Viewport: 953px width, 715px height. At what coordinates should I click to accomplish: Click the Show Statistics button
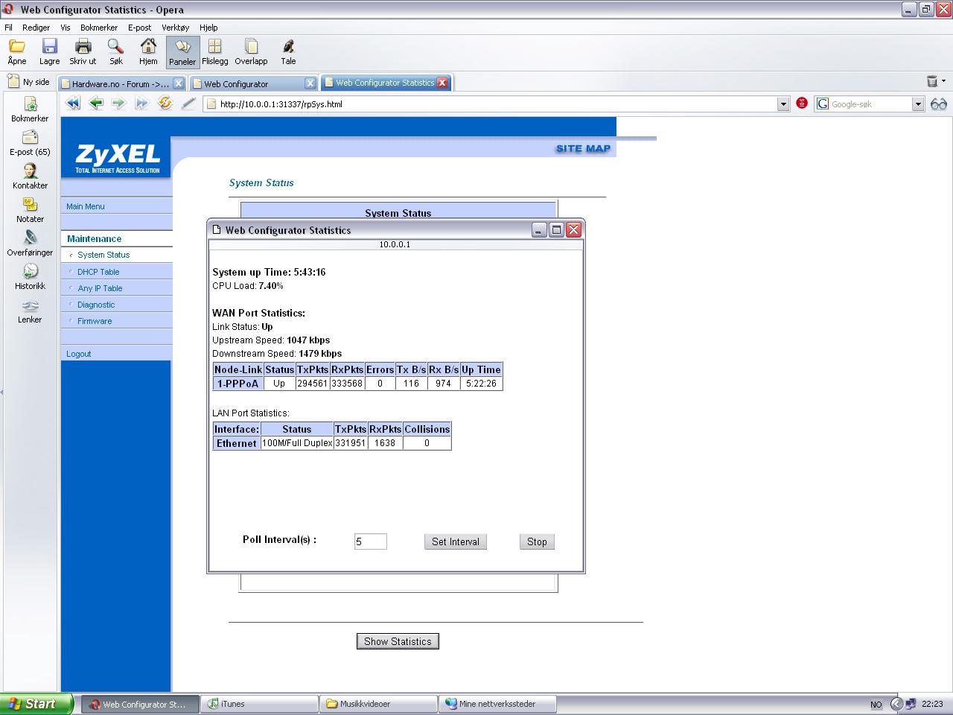click(x=398, y=641)
